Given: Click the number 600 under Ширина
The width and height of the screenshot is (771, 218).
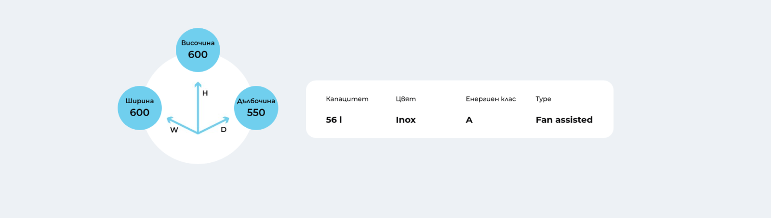Looking at the screenshot, I should coord(140,112).
